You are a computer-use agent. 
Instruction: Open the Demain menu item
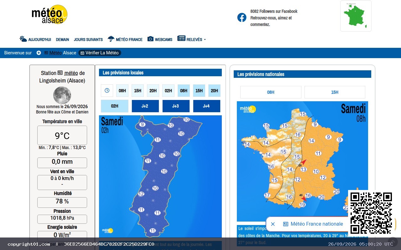[x=62, y=40]
